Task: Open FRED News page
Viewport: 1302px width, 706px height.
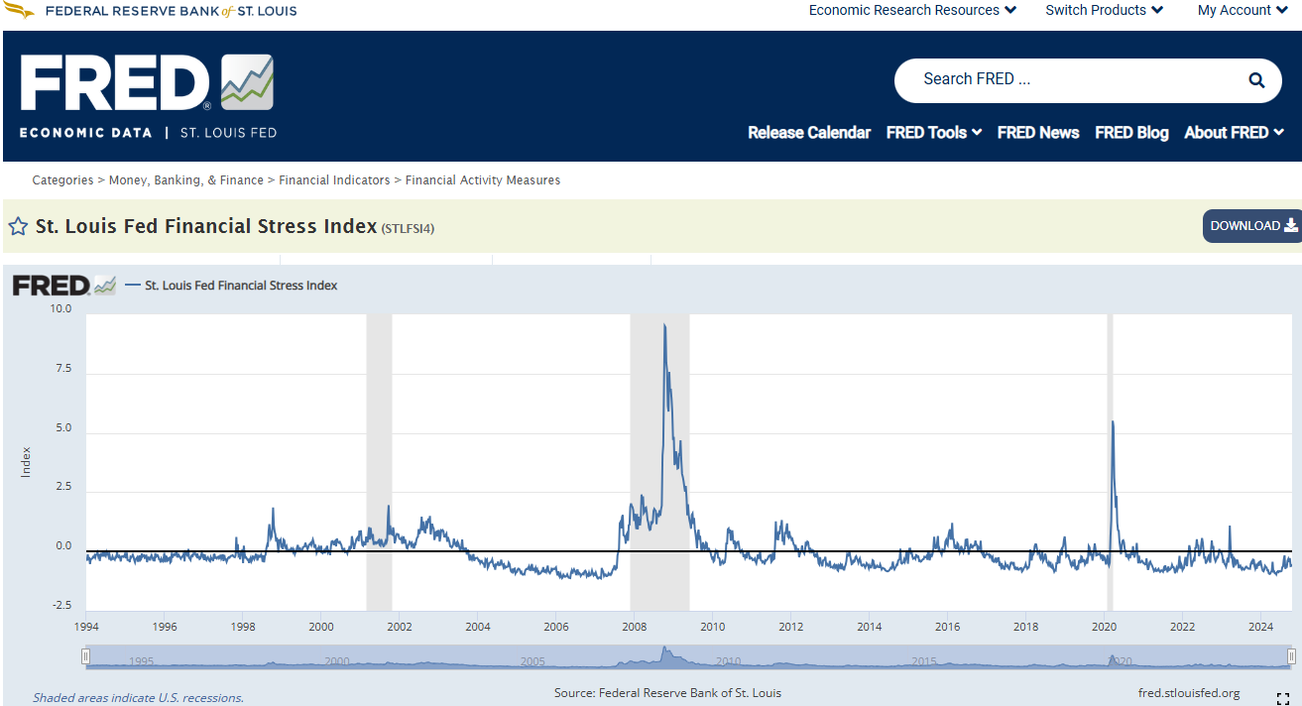Action: [x=1038, y=133]
